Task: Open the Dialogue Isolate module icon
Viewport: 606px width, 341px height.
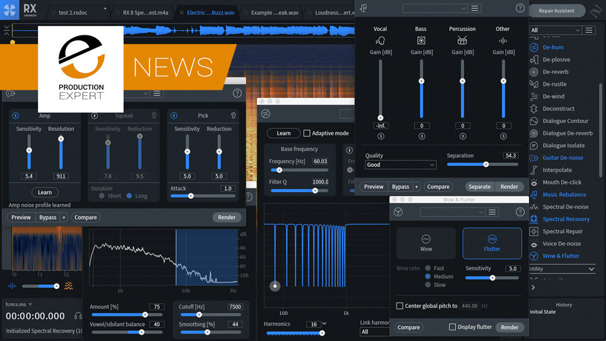Action: (x=534, y=145)
